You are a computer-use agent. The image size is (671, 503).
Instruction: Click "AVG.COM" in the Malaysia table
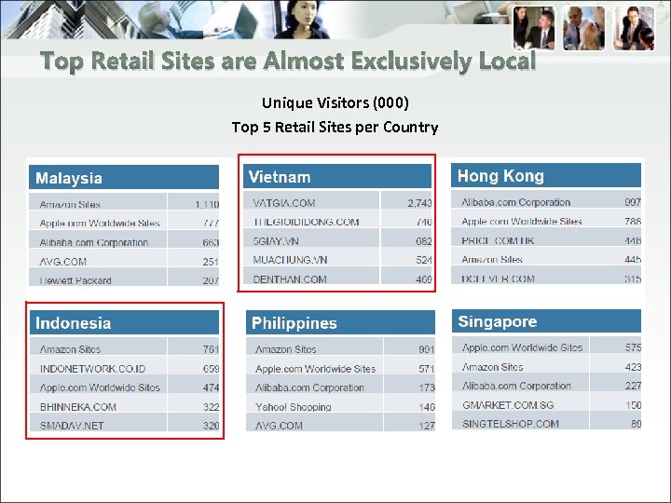[x=63, y=262]
